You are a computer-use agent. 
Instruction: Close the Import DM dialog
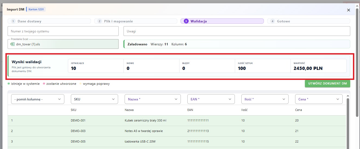349,10
